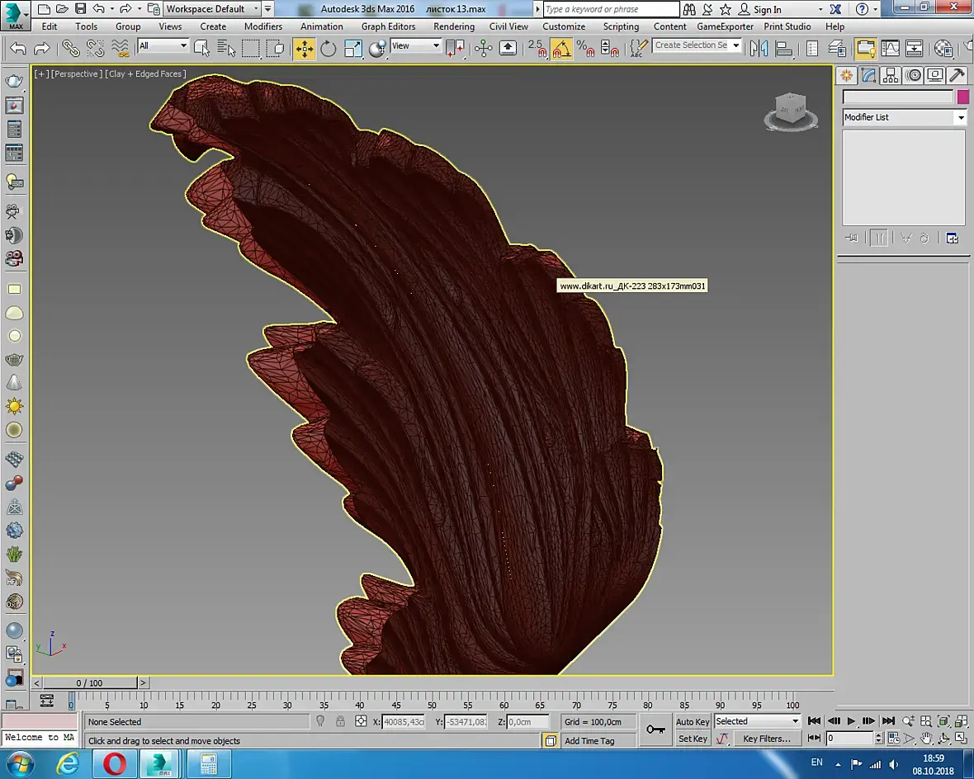Expand the Modifier List dropdown
Viewport: 974px width, 779px height.
click(960, 118)
